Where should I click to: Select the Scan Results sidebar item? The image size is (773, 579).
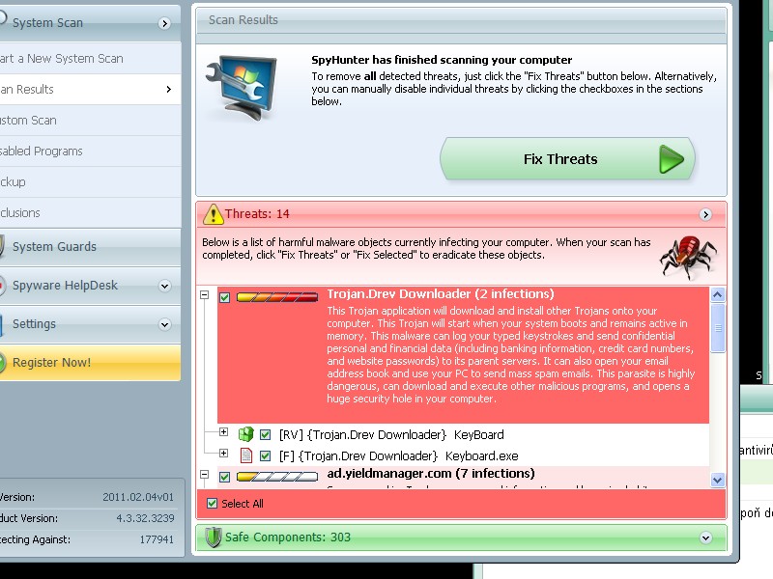point(90,89)
